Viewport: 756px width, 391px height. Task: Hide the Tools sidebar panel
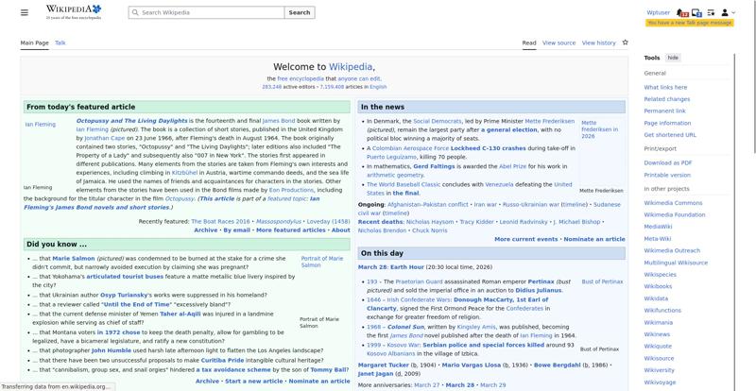[673, 58]
